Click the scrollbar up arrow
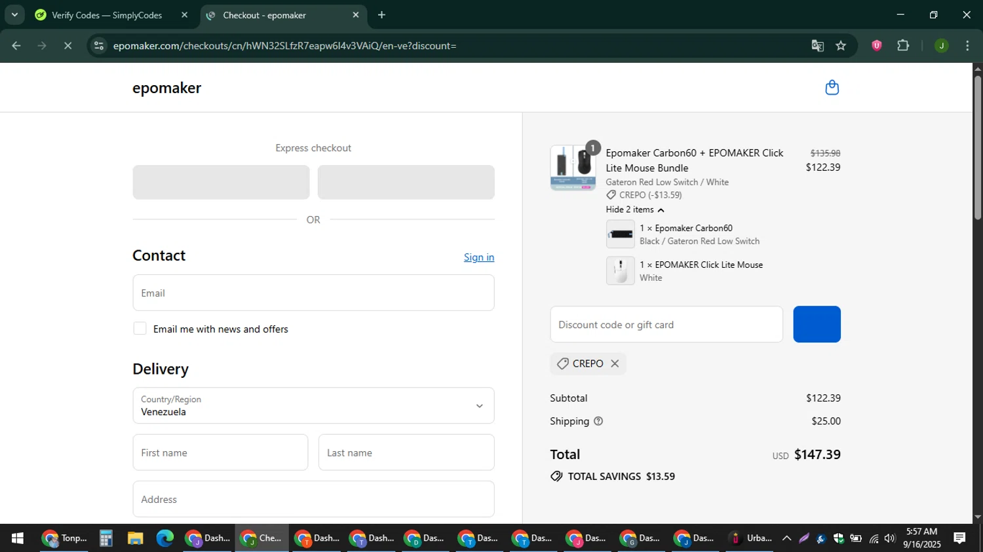 pyautogui.click(x=978, y=68)
